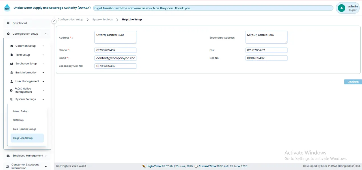Click the Employee Management icon

(8, 156)
